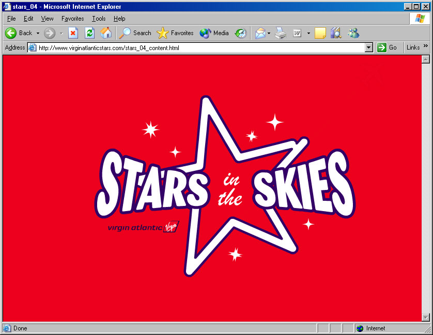
Task: Edit page with Word icon
Action: [297, 34]
